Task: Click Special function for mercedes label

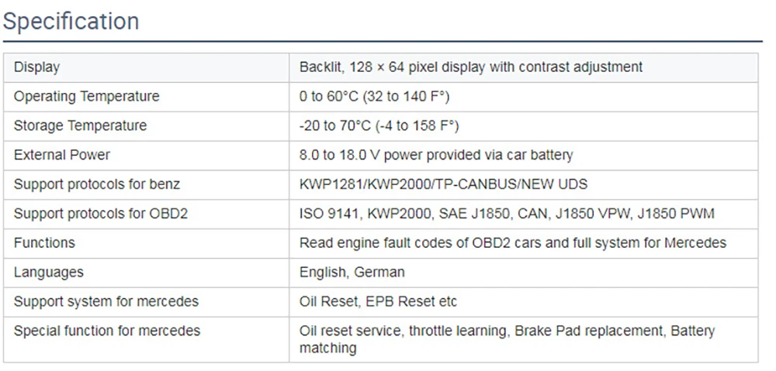Action: [107, 331]
